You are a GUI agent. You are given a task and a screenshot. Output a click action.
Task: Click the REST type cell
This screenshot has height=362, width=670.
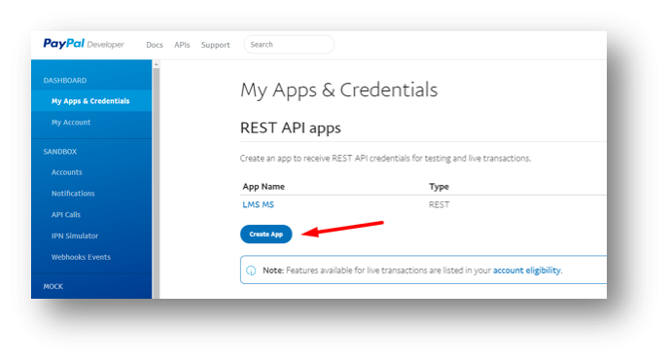(439, 204)
